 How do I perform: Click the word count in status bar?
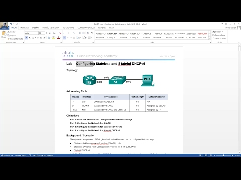tap(21, 155)
